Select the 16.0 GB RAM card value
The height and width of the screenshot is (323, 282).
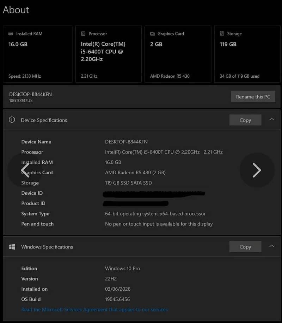pos(18,44)
